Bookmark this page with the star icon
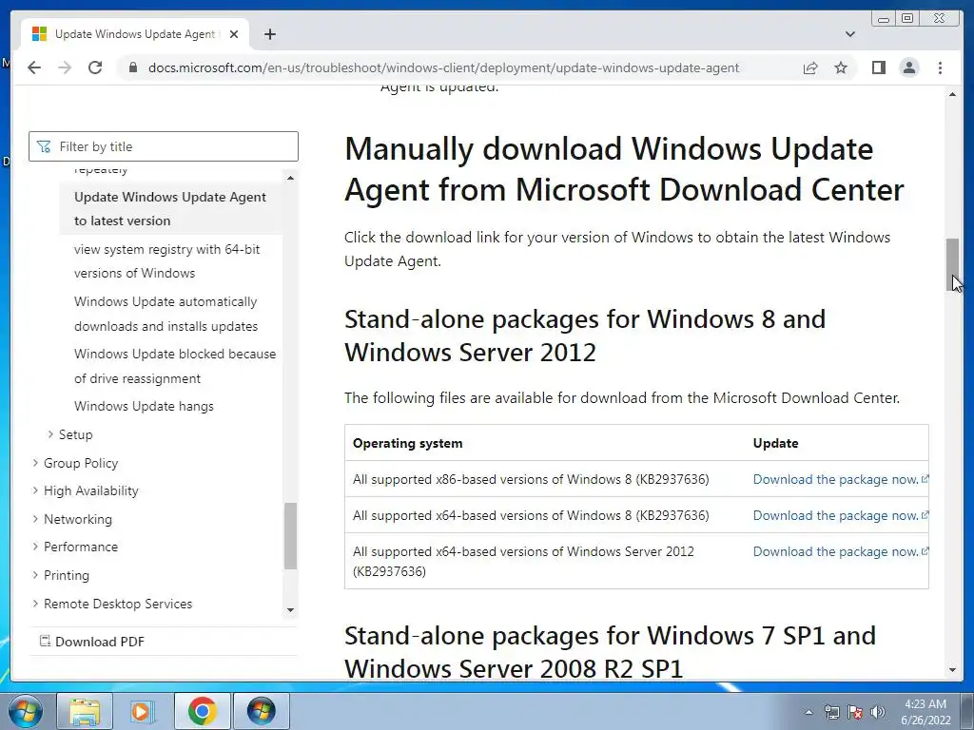Viewport: 974px width, 730px height. click(x=841, y=67)
